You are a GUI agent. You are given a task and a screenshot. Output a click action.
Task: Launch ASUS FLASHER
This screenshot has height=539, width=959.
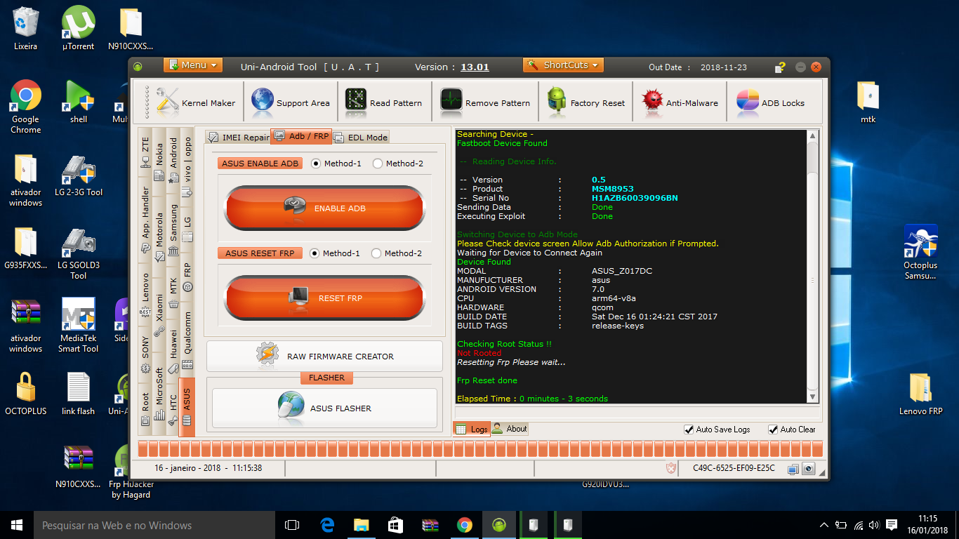324,408
